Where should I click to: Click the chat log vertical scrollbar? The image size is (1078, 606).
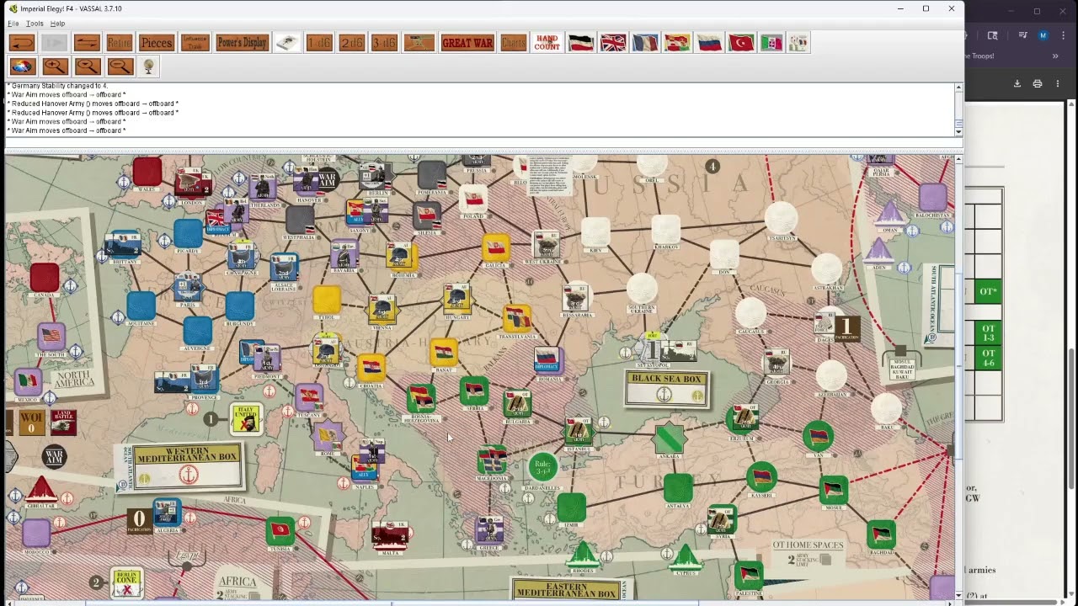click(958, 109)
